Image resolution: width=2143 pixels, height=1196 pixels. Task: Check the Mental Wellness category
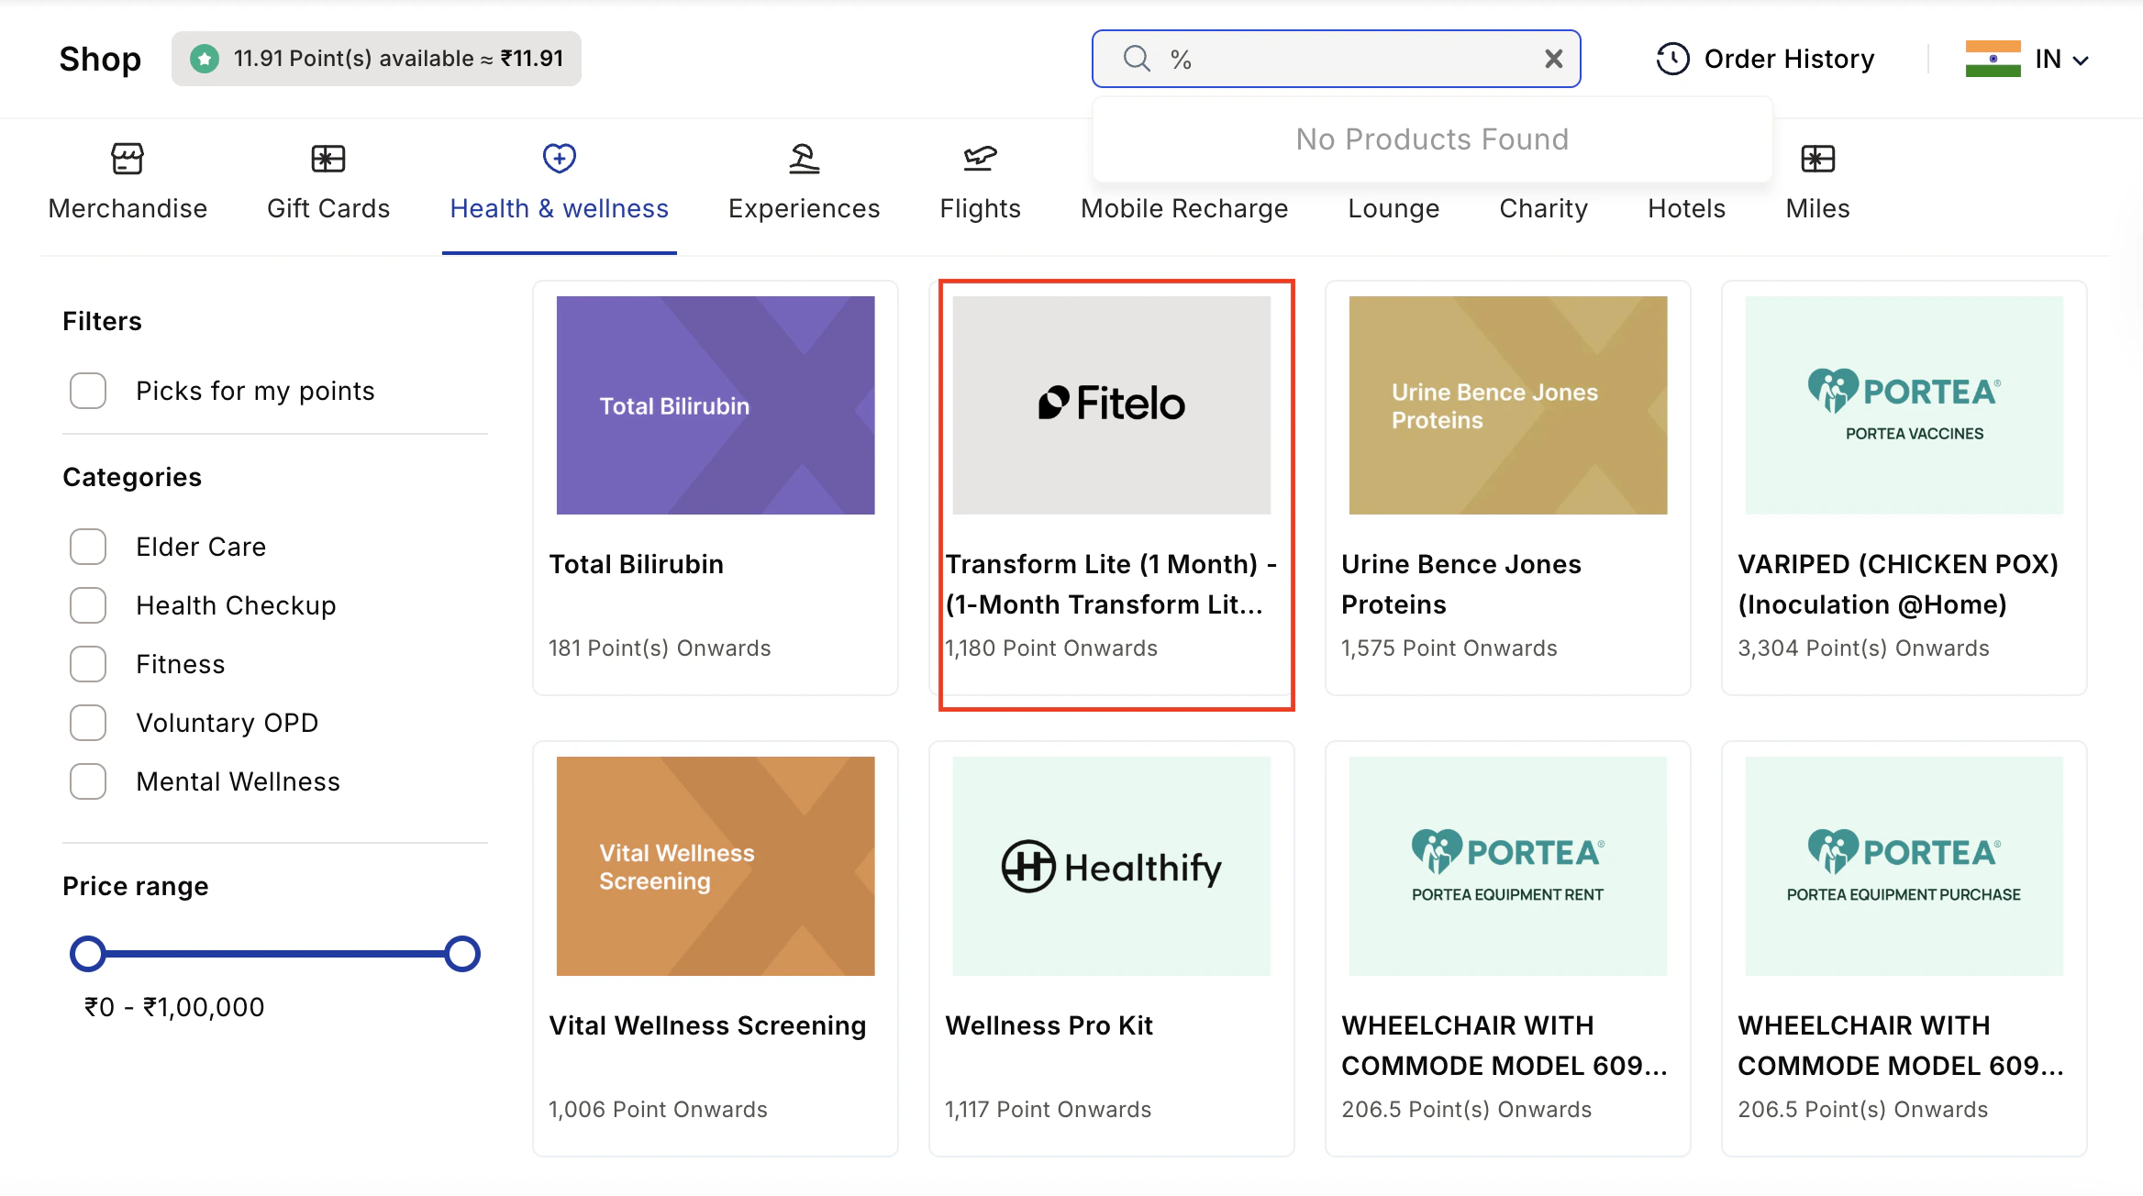pyautogui.click(x=88, y=781)
